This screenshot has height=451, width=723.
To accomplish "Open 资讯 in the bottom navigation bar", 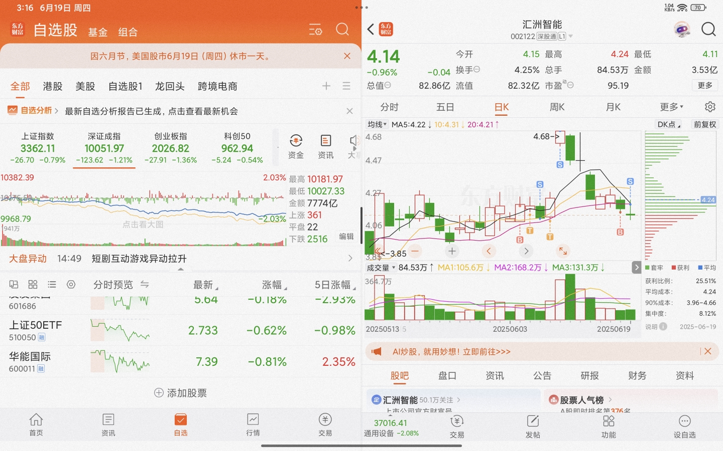I will 108,424.
